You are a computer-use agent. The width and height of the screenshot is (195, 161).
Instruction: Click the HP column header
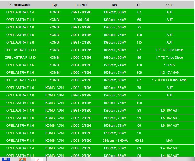139,5
